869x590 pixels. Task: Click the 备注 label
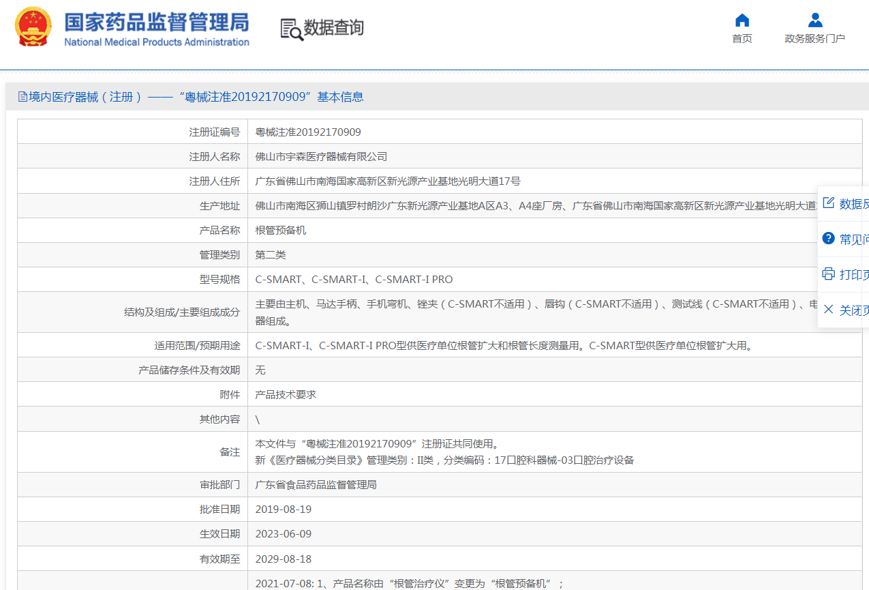coord(230,452)
